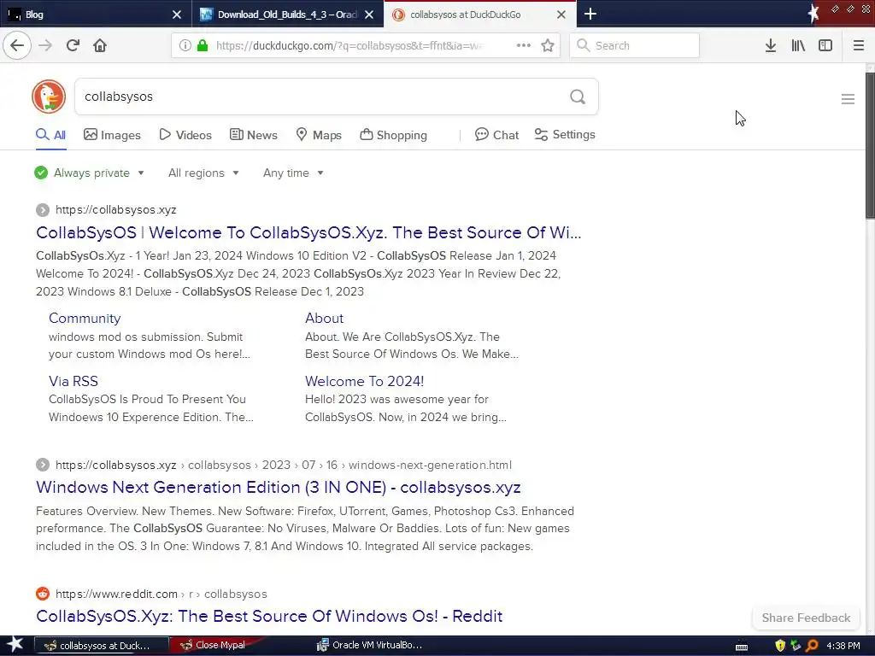
Task: Open the downloads panel
Action: click(x=771, y=46)
